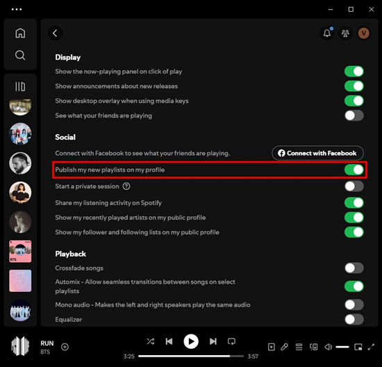
Task: Show lyrics with microphone icon
Action: coord(284,347)
